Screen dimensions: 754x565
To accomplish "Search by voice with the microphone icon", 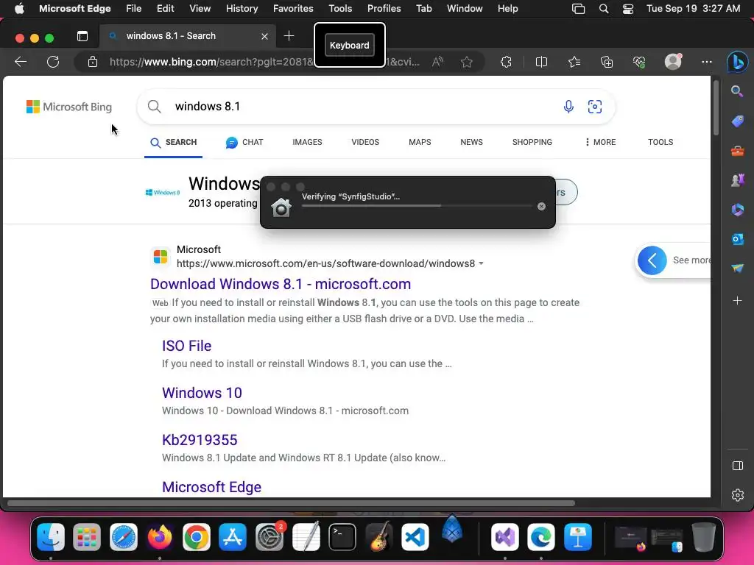I will click(568, 106).
